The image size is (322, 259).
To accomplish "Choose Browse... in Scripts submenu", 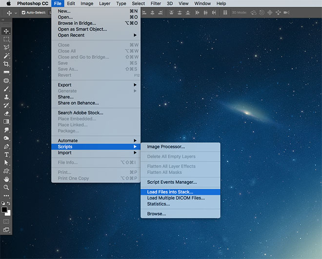I will coord(181,214).
